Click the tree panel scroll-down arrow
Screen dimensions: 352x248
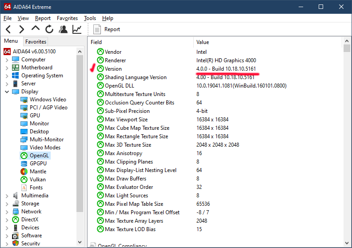(x=80, y=242)
